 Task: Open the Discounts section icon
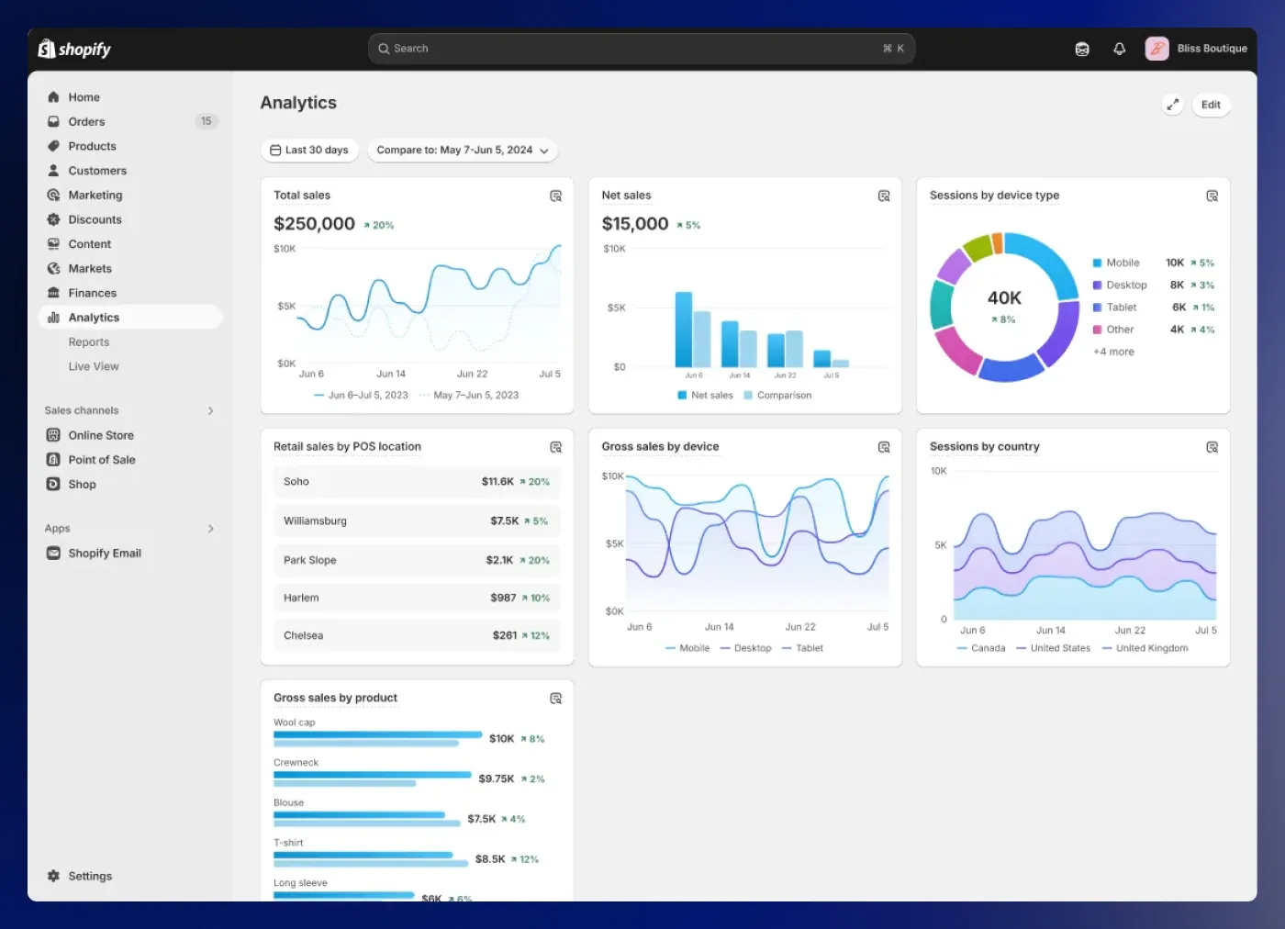[55, 219]
